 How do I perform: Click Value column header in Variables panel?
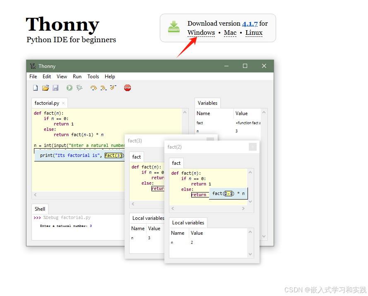[247, 113]
